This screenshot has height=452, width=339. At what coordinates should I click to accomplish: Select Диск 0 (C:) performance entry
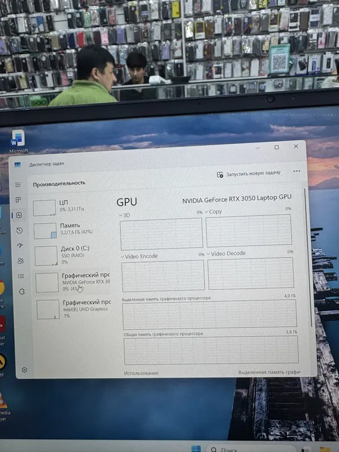[x=72, y=255]
